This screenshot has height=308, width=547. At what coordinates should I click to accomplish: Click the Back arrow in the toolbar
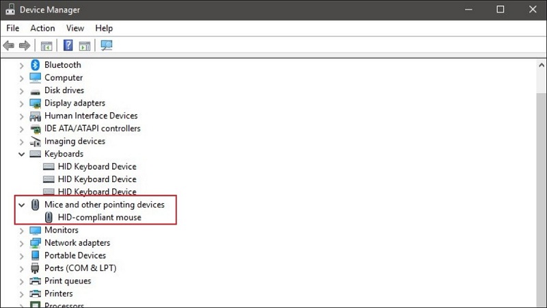pyautogui.click(x=9, y=46)
